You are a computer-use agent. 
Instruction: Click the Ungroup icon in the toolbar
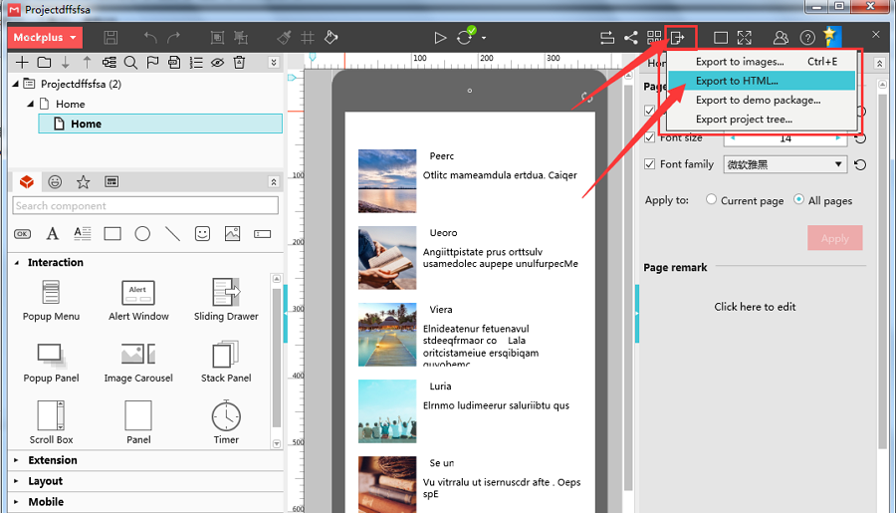(x=241, y=38)
